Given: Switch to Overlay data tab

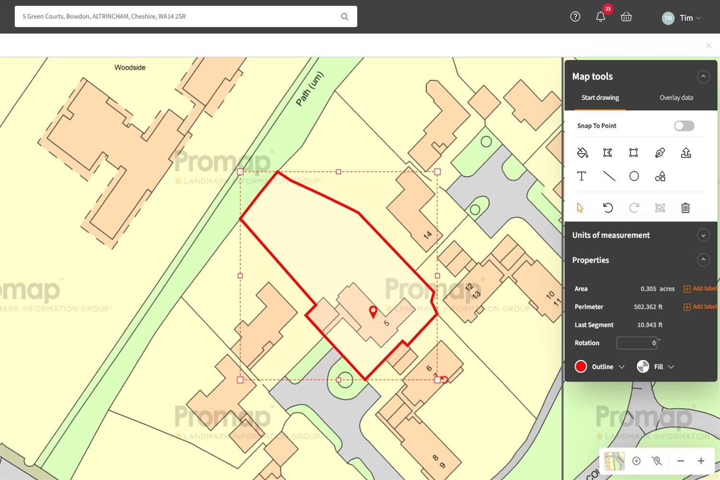Looking at the screenshot, I should 676,97.
